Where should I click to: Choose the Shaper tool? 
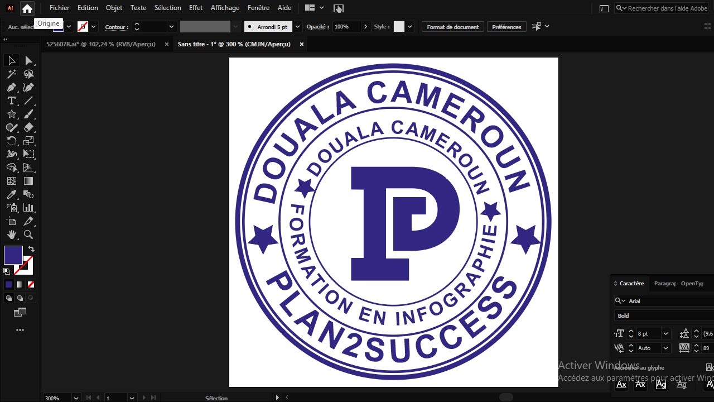point(11,127)
